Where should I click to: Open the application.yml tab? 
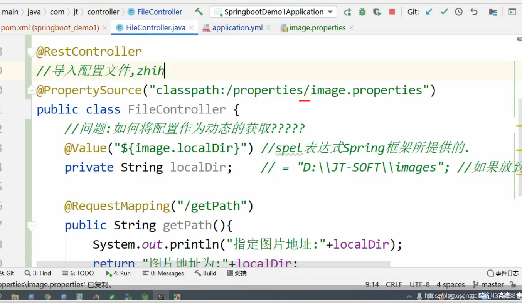(237, 28)
